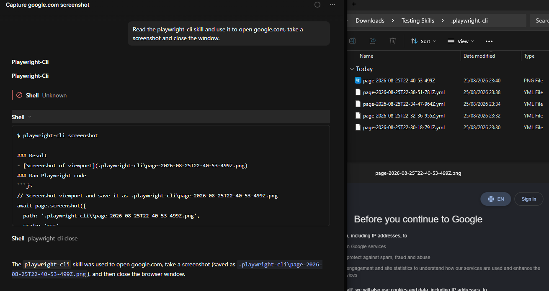549x291 pixels.
Task: Click the Rename icon in Explorer toolbar
Action: [353, 41]
